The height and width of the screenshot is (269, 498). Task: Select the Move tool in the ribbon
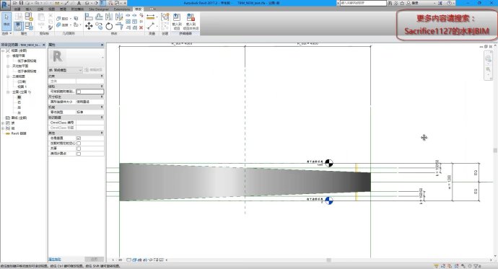(x=89, y=26)
